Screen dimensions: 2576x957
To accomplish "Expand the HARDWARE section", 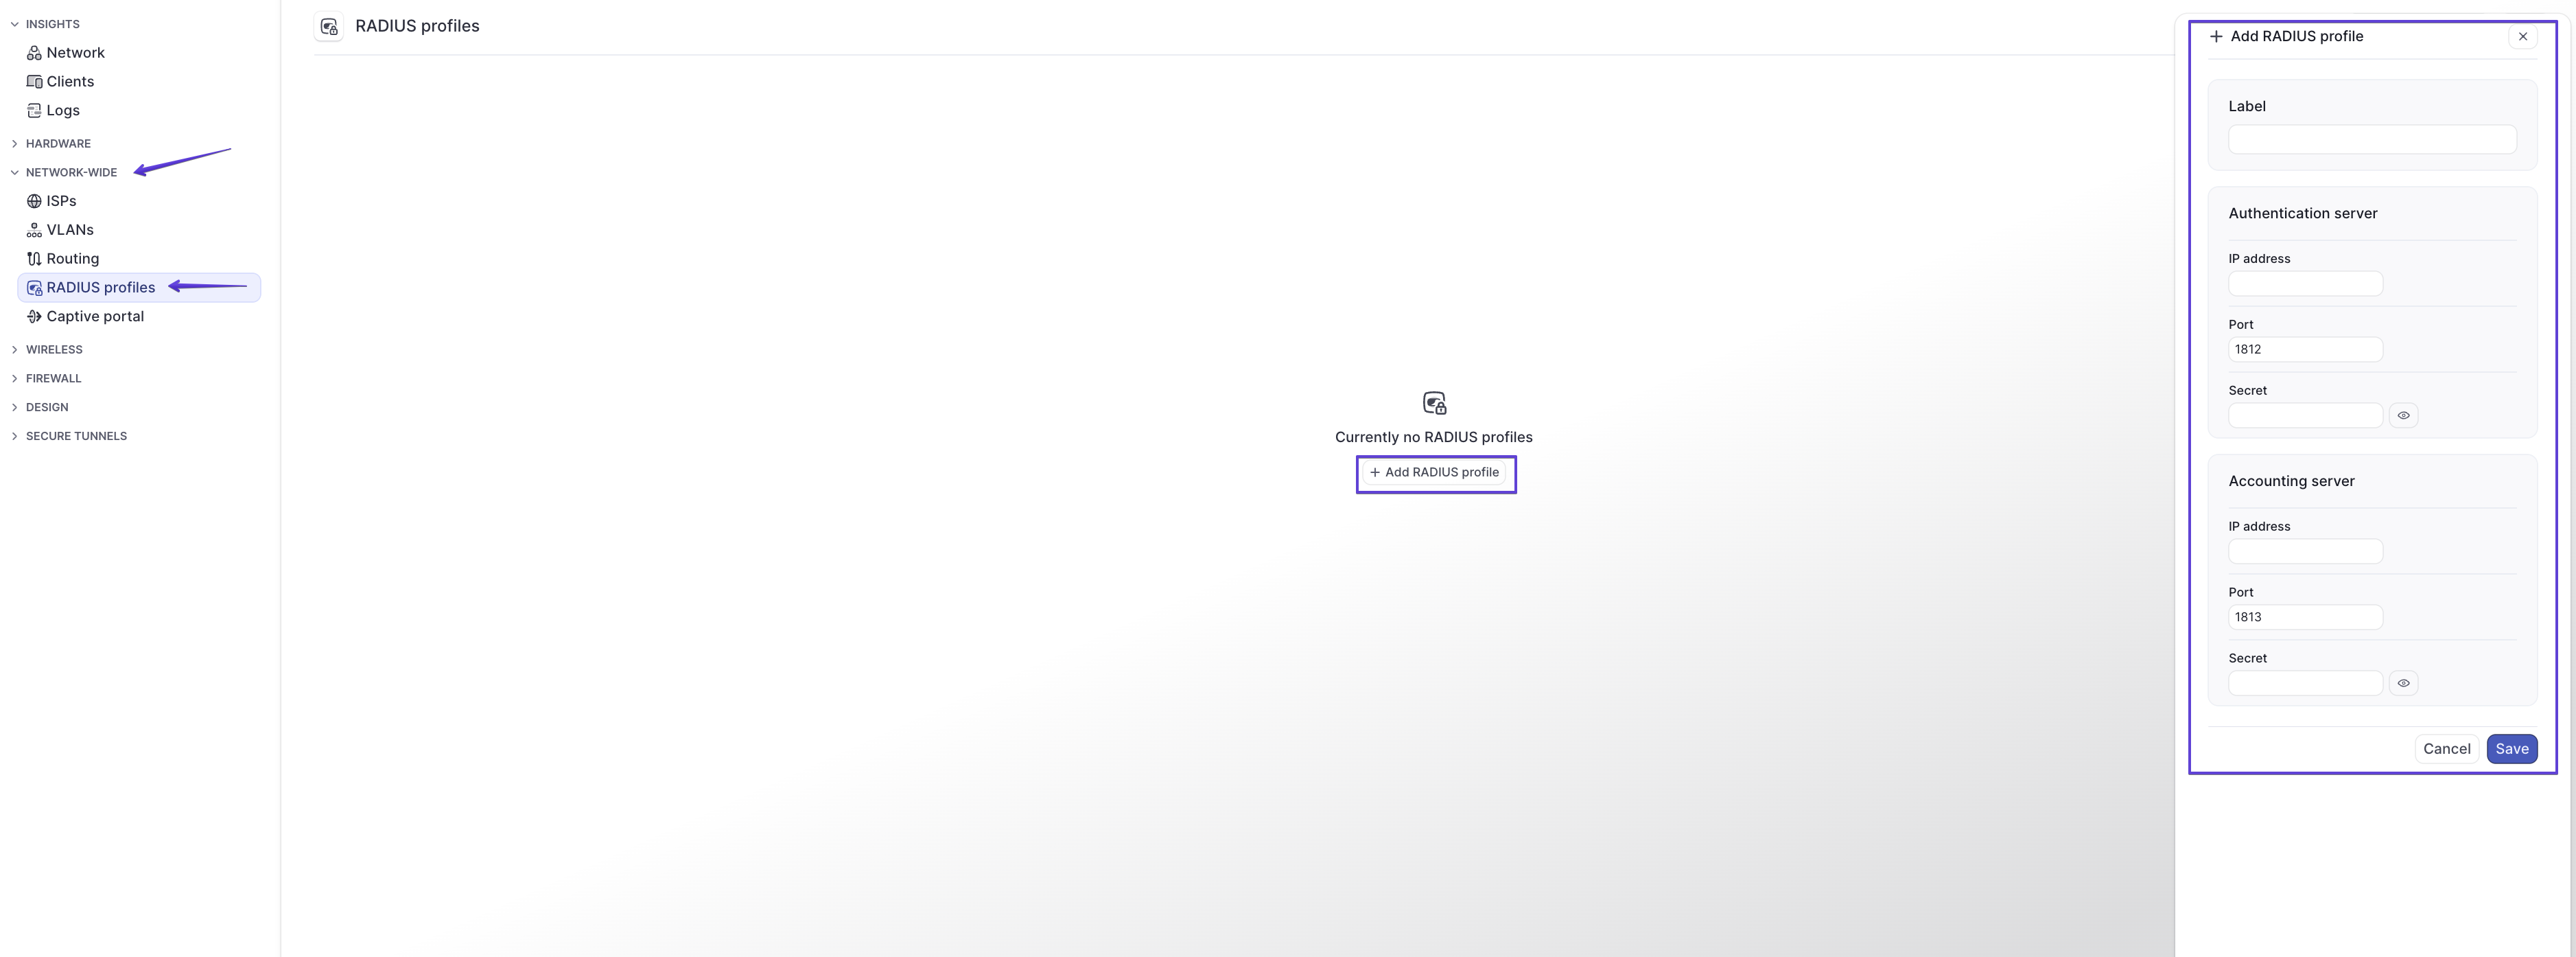I will point(15,144).
